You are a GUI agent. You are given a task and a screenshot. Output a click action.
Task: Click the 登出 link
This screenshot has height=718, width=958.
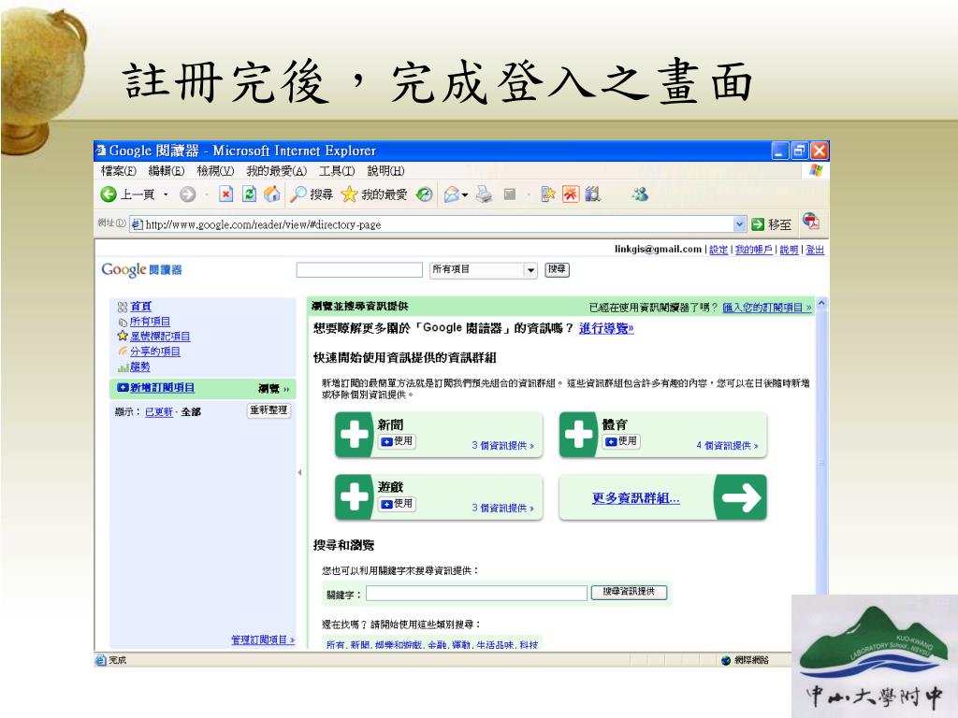(x=815, y=249)
